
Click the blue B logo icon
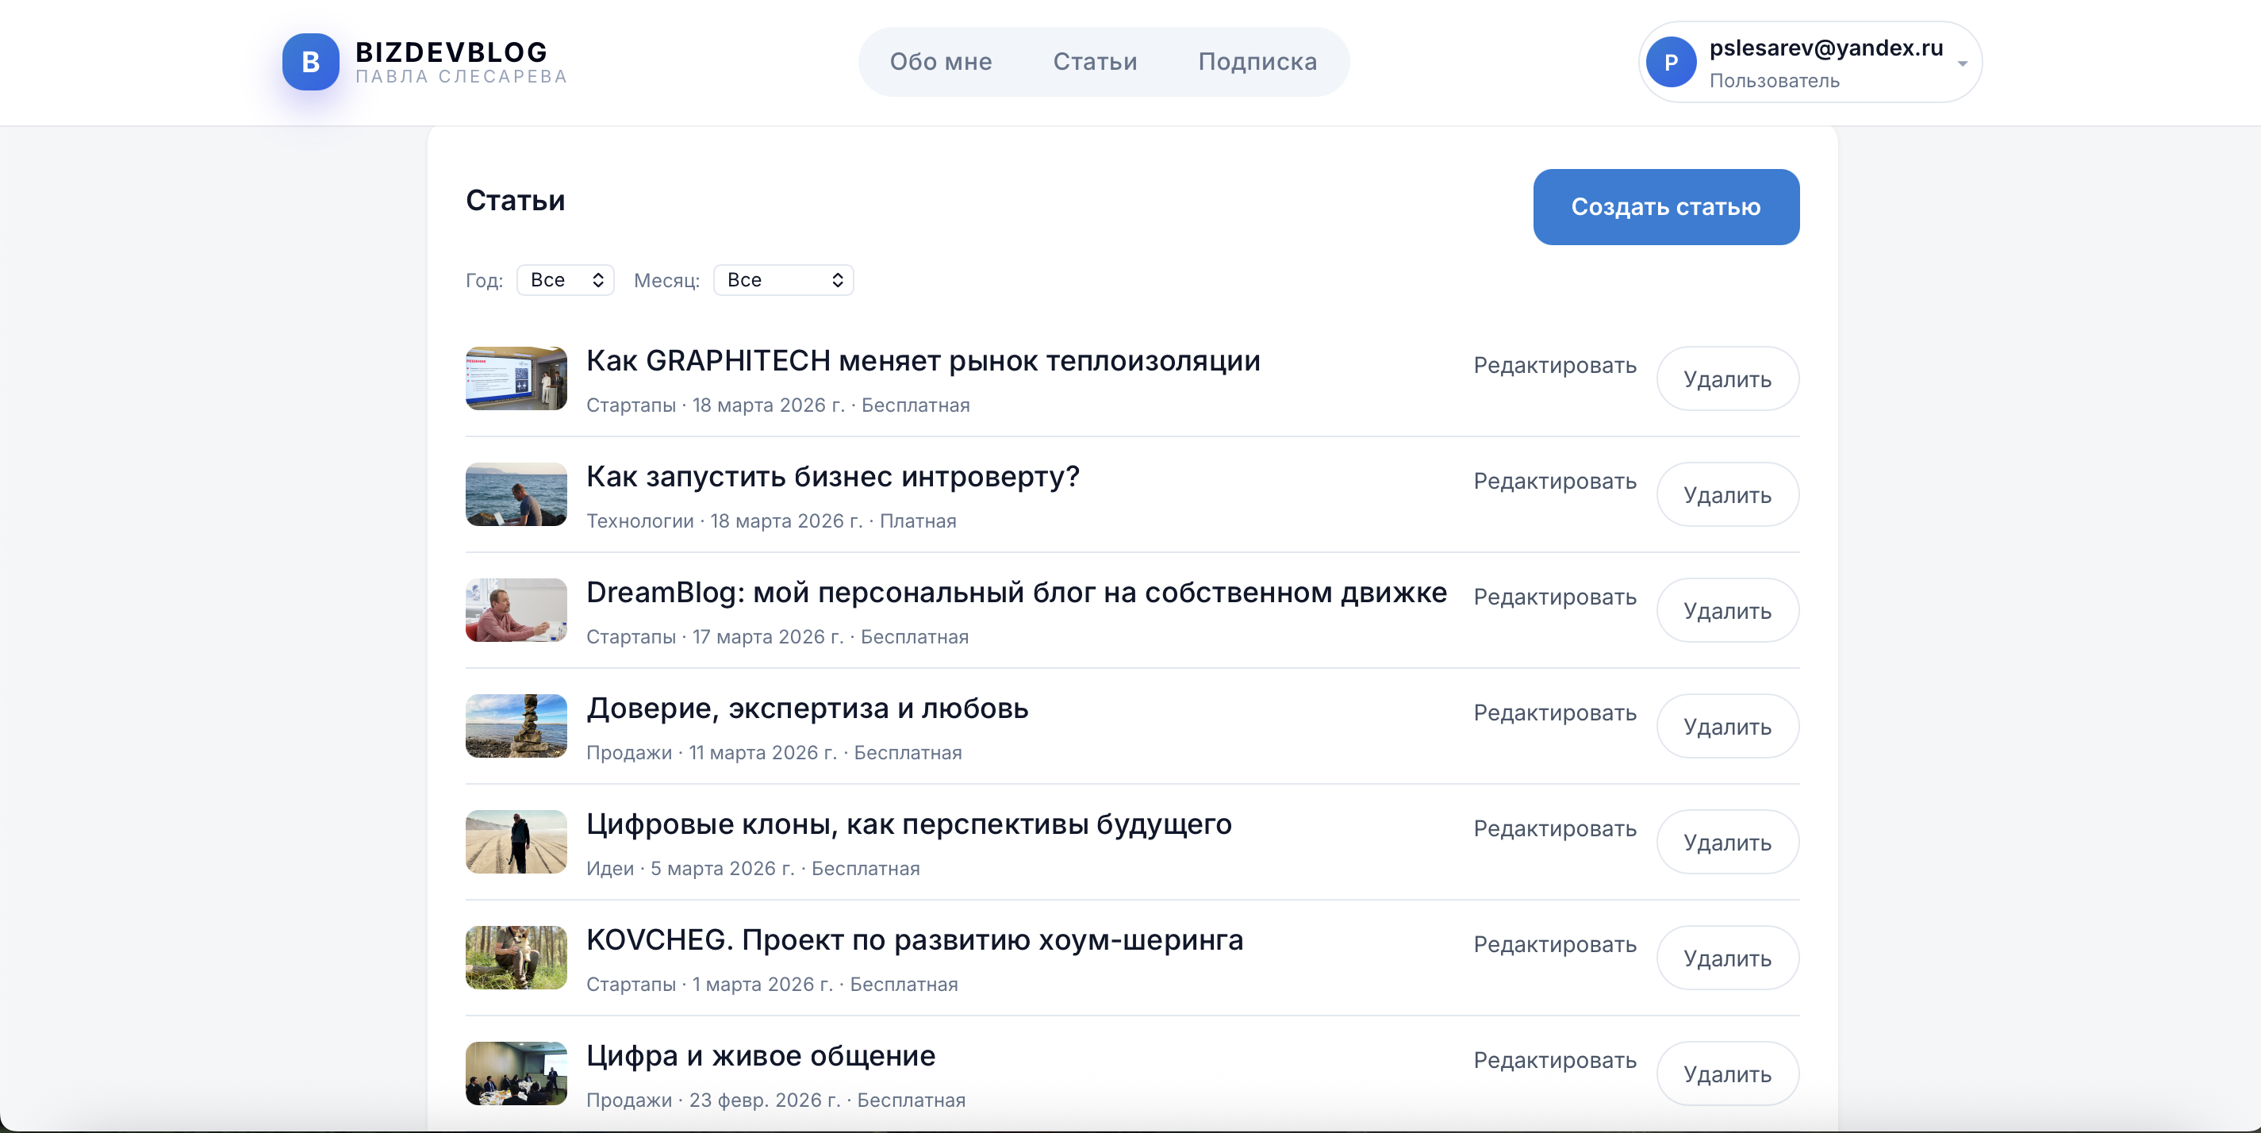coord(311,63)
